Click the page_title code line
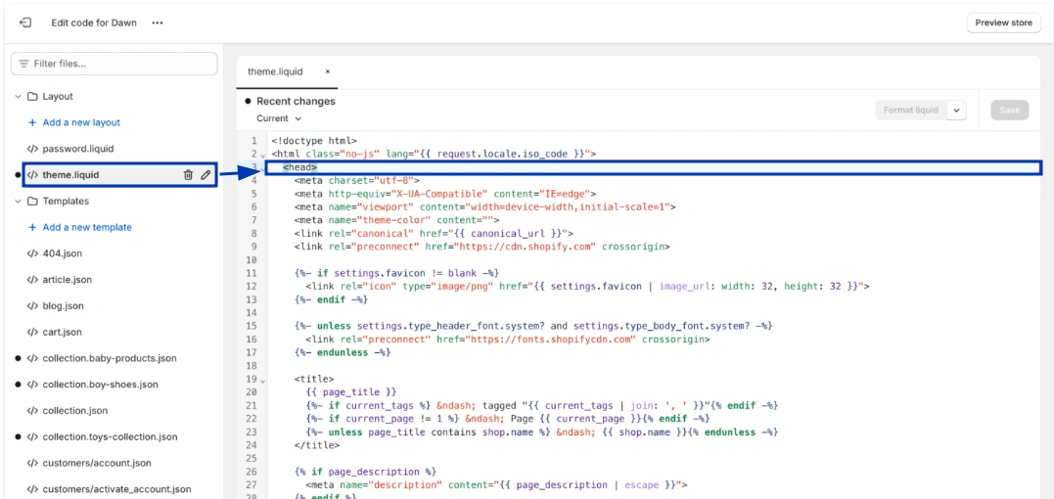 [x=351, y=391]
